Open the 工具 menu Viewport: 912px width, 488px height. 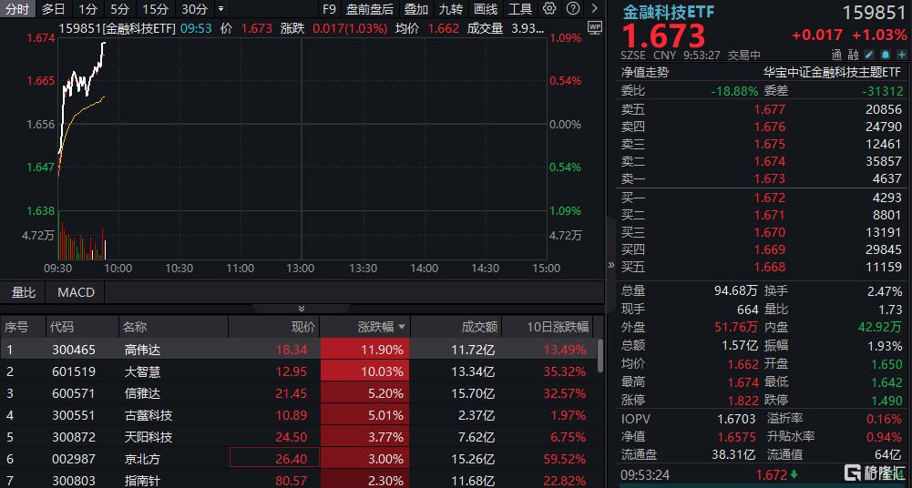click(x=520, y=9)
